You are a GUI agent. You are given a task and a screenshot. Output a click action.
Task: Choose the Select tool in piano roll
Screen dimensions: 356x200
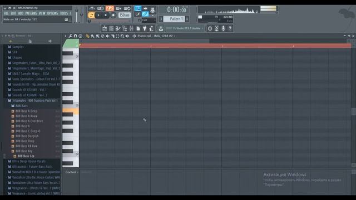tap(117, 36)
